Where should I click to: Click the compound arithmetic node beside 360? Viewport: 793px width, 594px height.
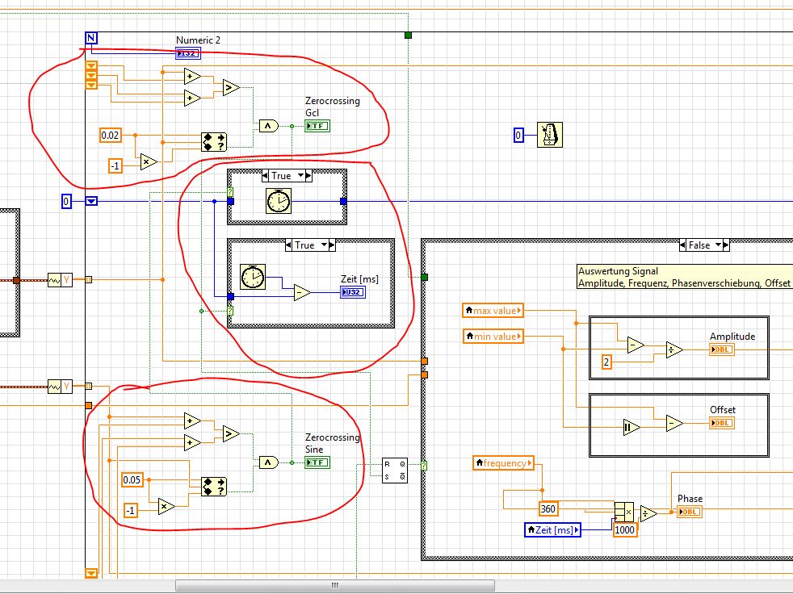click(x=624, y=512)
